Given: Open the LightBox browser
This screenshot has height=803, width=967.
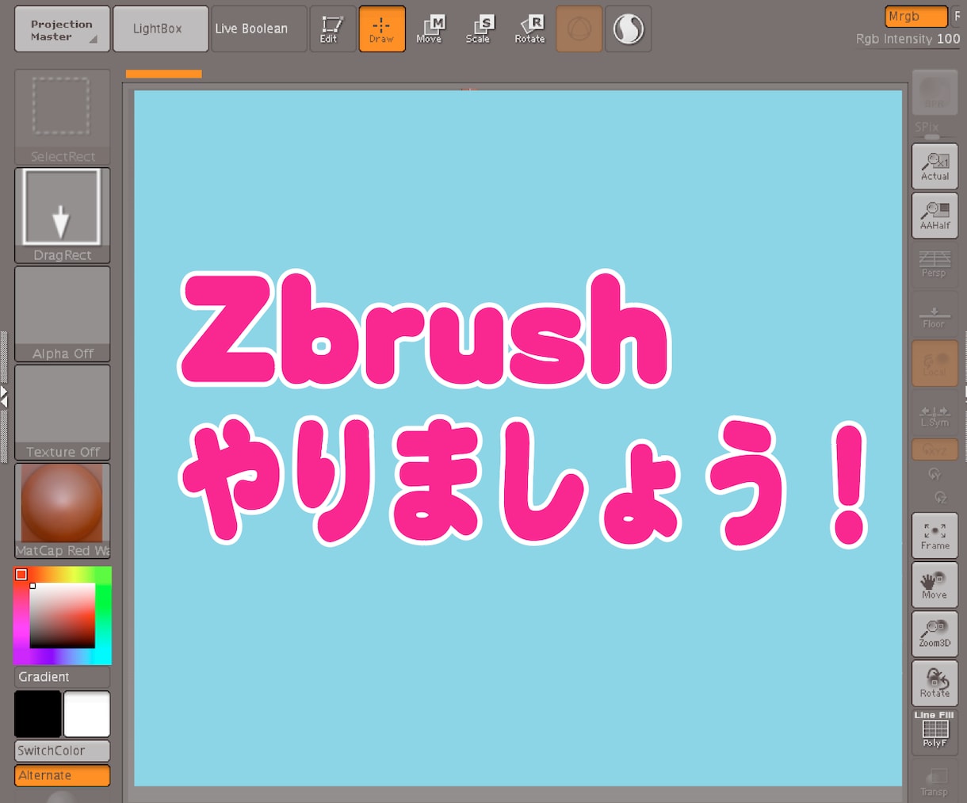Looking at the screenshot, I should (x=161, y=29).
